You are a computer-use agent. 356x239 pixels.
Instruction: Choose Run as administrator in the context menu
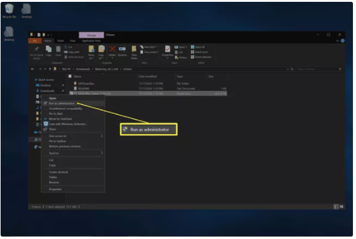click(73, 104)
